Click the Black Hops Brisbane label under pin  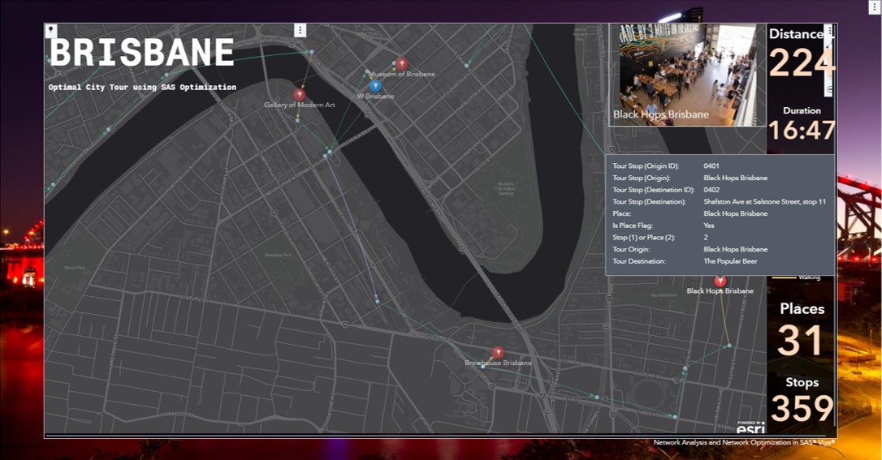[x=720, y=291]
